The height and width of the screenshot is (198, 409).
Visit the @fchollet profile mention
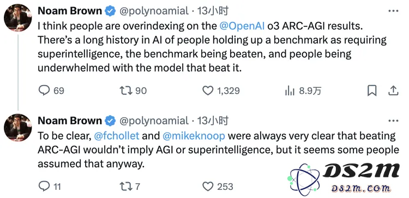117,136
